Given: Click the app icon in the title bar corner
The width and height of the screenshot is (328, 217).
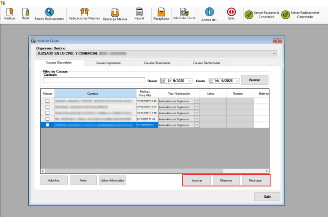Looking at the screenshot, I should click(x=2, y=3).
